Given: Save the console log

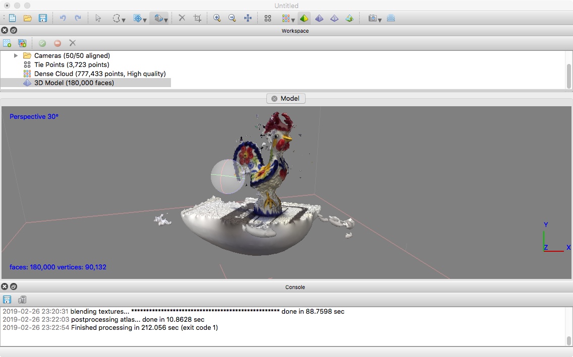Looking at the screenshot, I should coord(7,300).
